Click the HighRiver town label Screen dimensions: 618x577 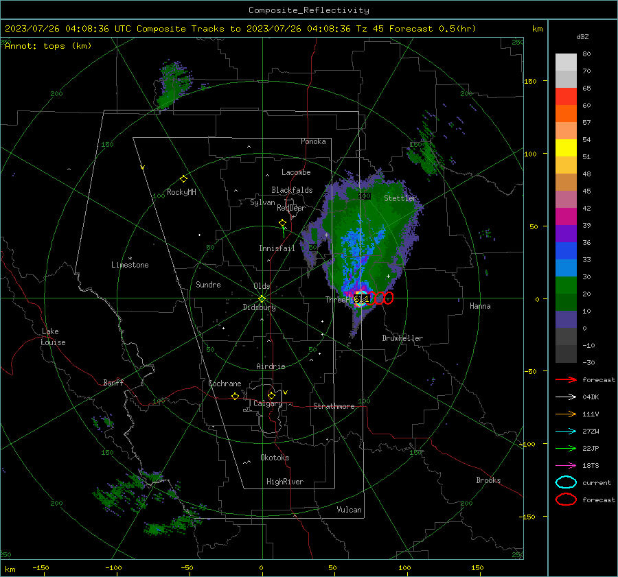(285, 482)
